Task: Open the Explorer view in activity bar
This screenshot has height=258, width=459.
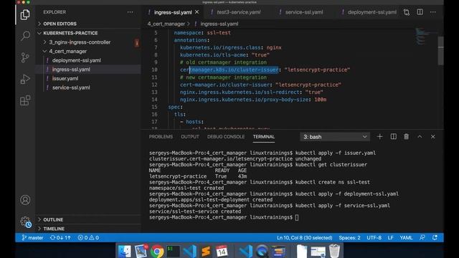Action: pos(25,14)
